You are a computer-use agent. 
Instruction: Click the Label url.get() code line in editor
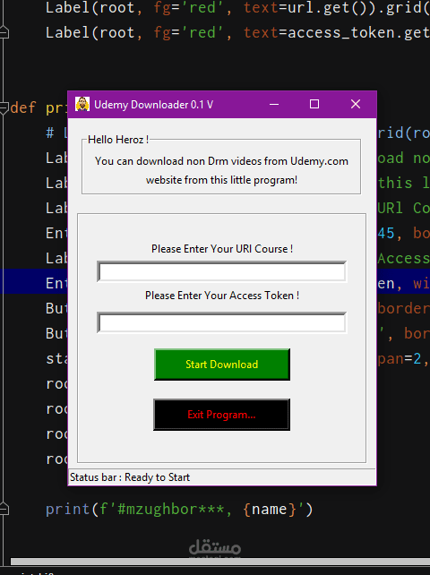pos(237,7)
